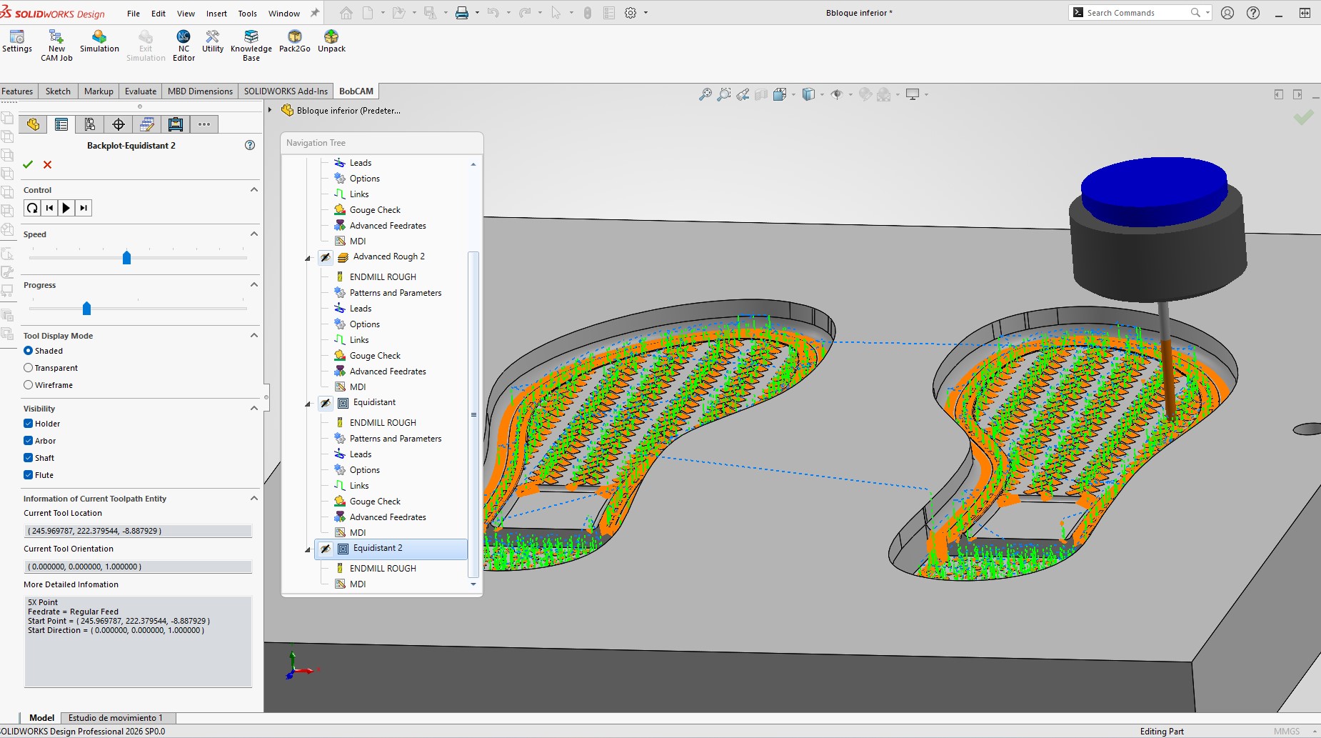Disable the Flute checkbox under Visibility
The width and height of the screenshot is (1321, 738).
point(27,474)
